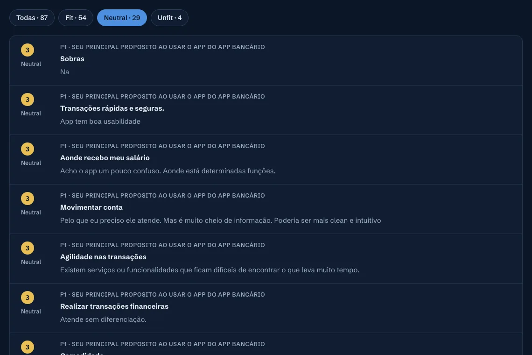Image resolution: width=532 pixels, height=355 pixels.
Task: Click comment starting 'Pelo que eu preciso ele atende'
Action: pos(221,221)
